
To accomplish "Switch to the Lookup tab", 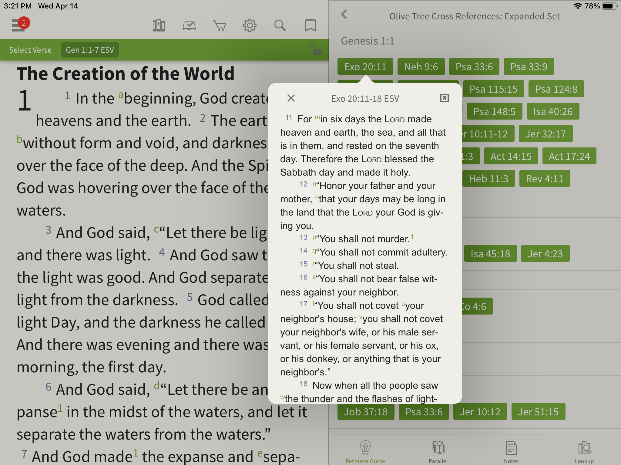I will pyautogui.click(x=584, y=452).
